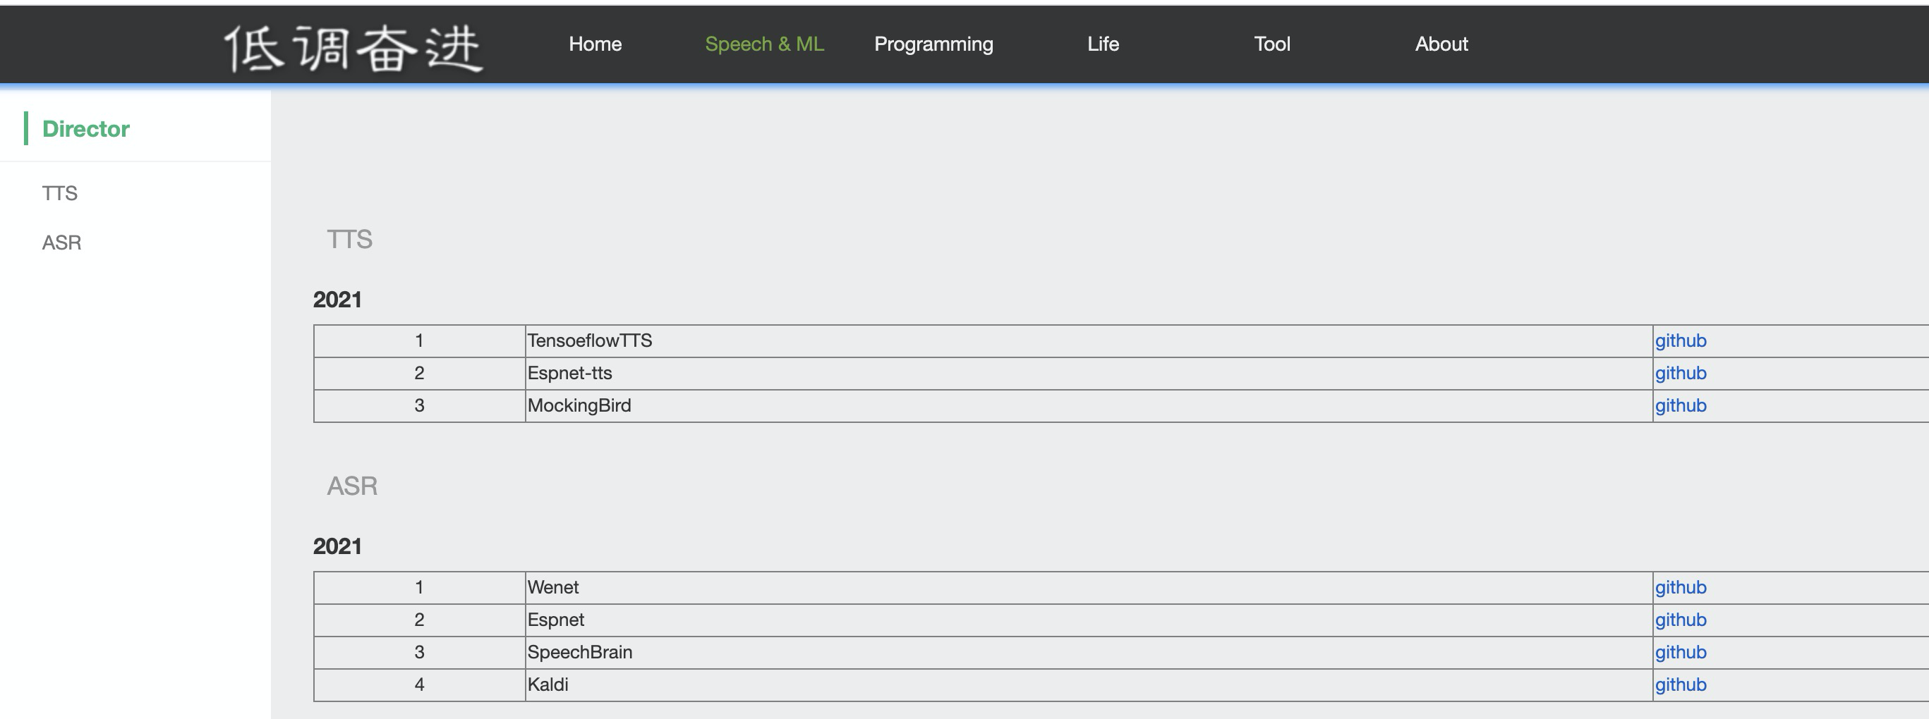Click number 4 cell in Kaldi row
The width and height of the screenshot is (1929, 719).
tap(419, 684)
